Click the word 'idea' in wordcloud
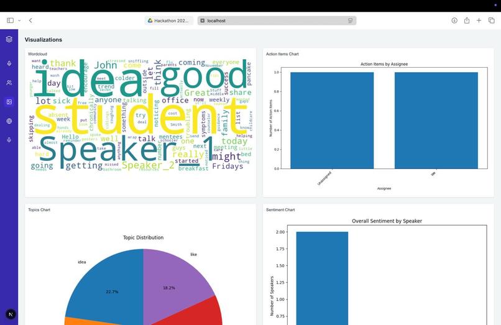Image resolution: width=501 pixels, height=325 pixels. click(x=87, y=79)
